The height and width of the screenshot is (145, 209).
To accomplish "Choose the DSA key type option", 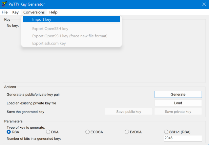I will click(x=48, y=132).
